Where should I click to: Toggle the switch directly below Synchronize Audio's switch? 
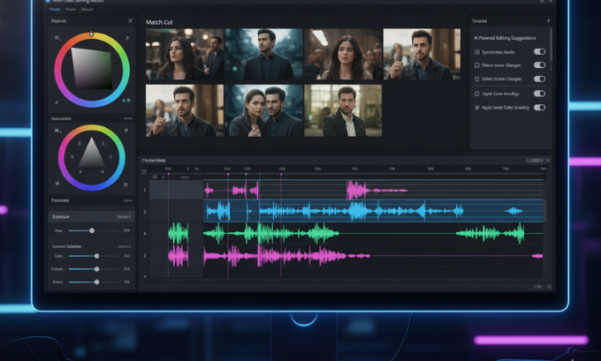click(539, 65)
